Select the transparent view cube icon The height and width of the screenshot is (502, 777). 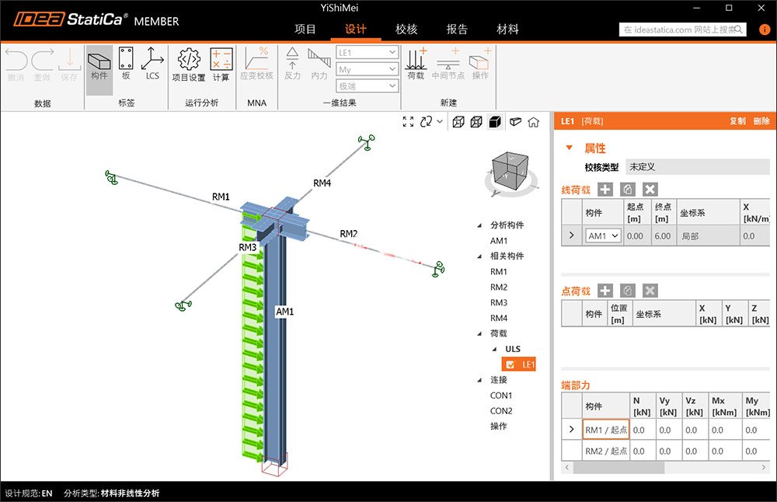point(476,122)
